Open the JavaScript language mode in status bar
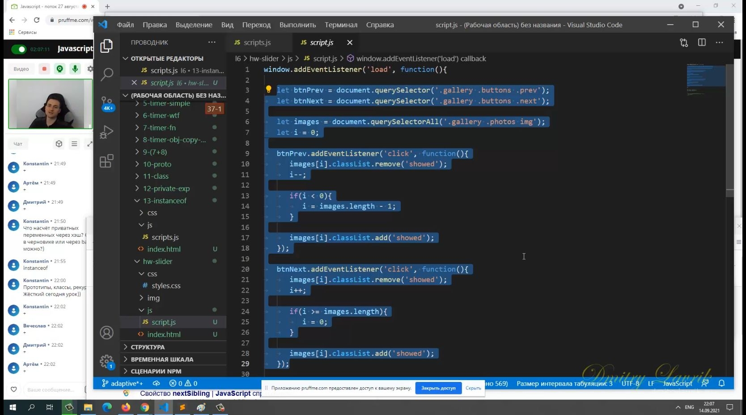Viewport: 746px width, 415px height. click(x=678, y=383)
